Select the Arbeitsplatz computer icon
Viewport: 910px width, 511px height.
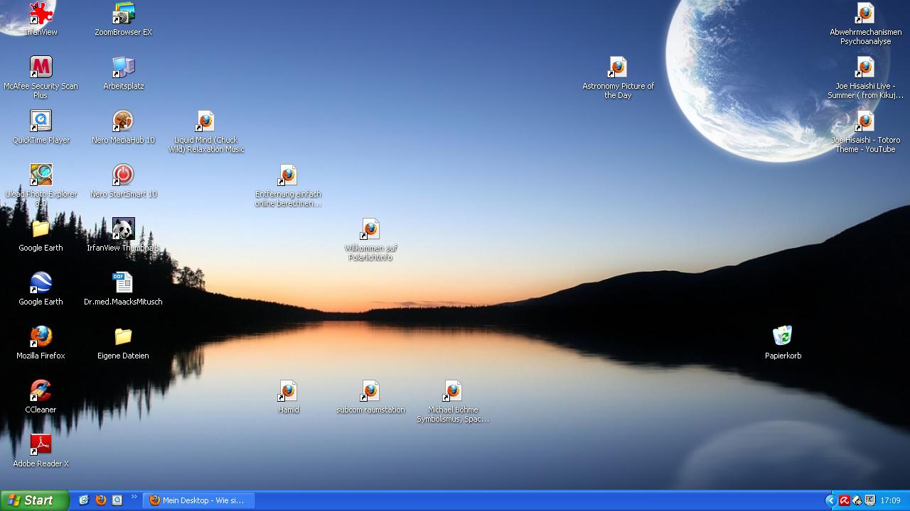click(x=123, y=68)
